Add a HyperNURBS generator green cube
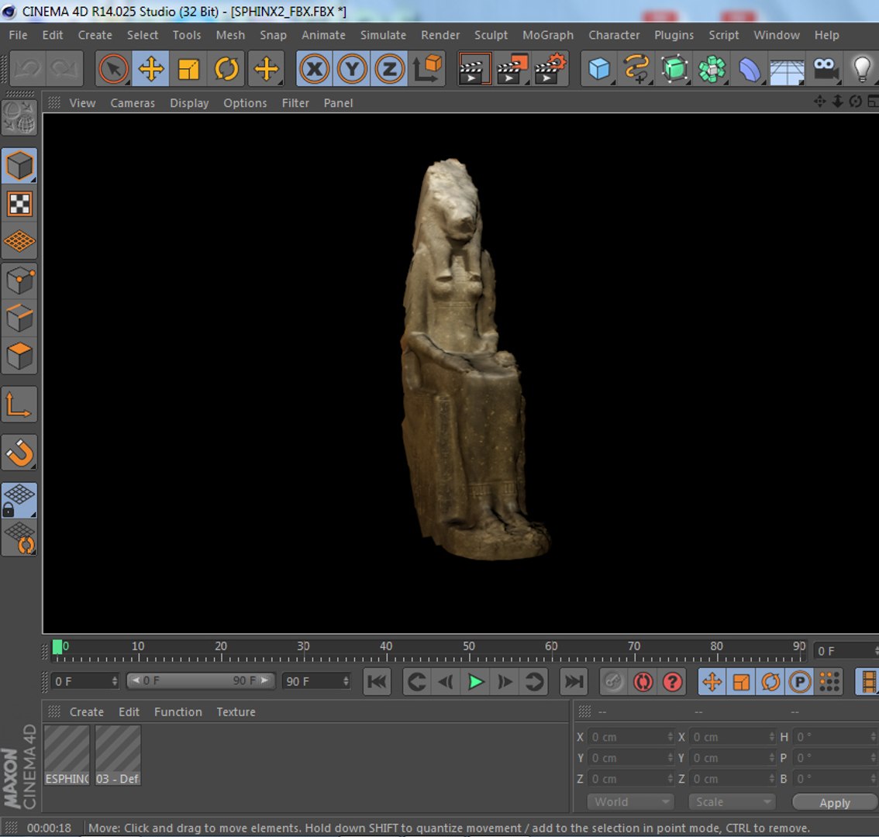The height and width of the screenshot is (837, 879). click(x=674, y=69)
